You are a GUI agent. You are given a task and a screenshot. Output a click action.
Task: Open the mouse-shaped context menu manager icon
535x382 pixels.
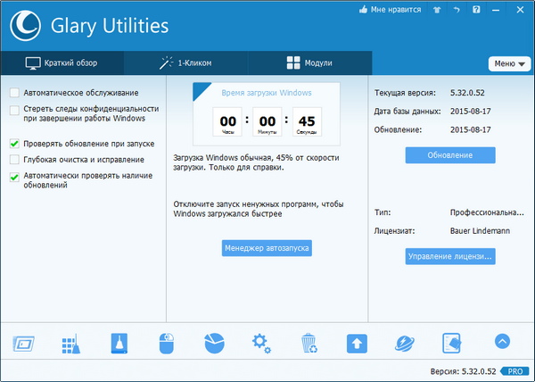click(167, 343)
